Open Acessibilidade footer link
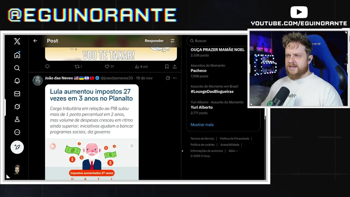The image size is (350, 197). 230,145
